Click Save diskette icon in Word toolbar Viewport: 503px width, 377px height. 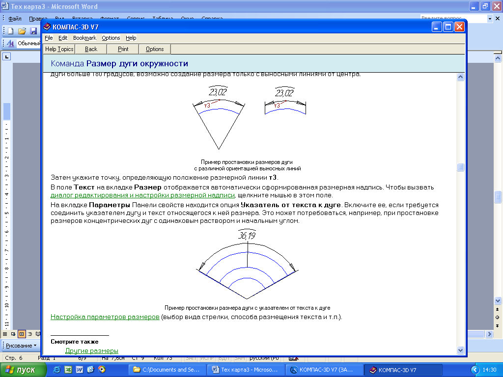[33, 31]
